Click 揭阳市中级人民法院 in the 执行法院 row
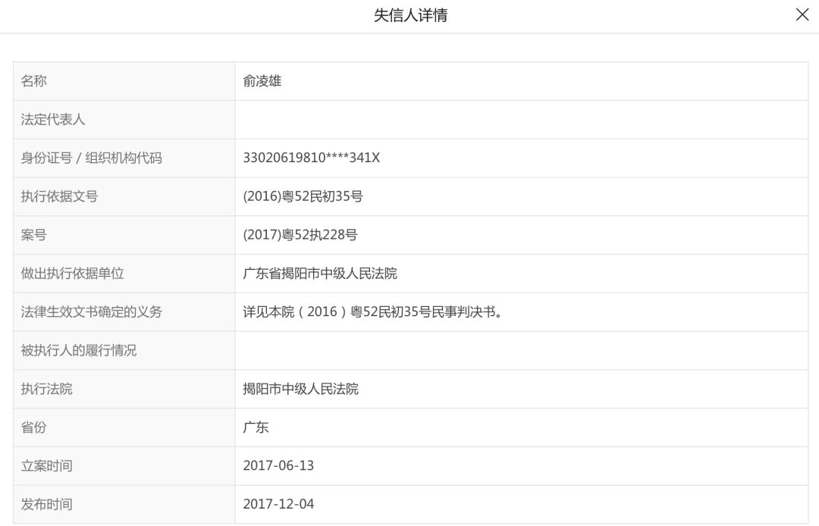The image size is (819, 526). [x=300, y=389]
